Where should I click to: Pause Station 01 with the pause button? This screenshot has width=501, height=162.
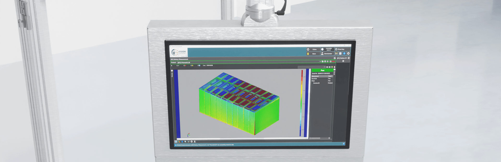point(343,61)
